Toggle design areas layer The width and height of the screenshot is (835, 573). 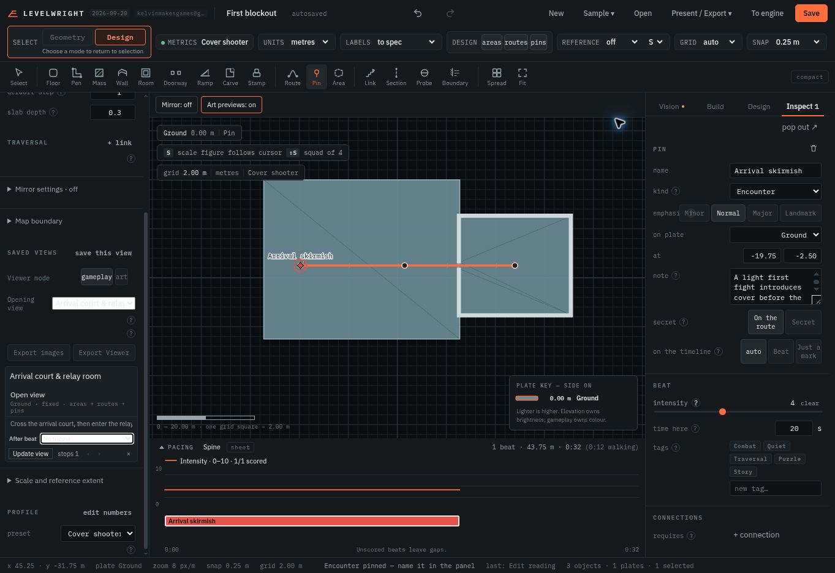(491, 42)
